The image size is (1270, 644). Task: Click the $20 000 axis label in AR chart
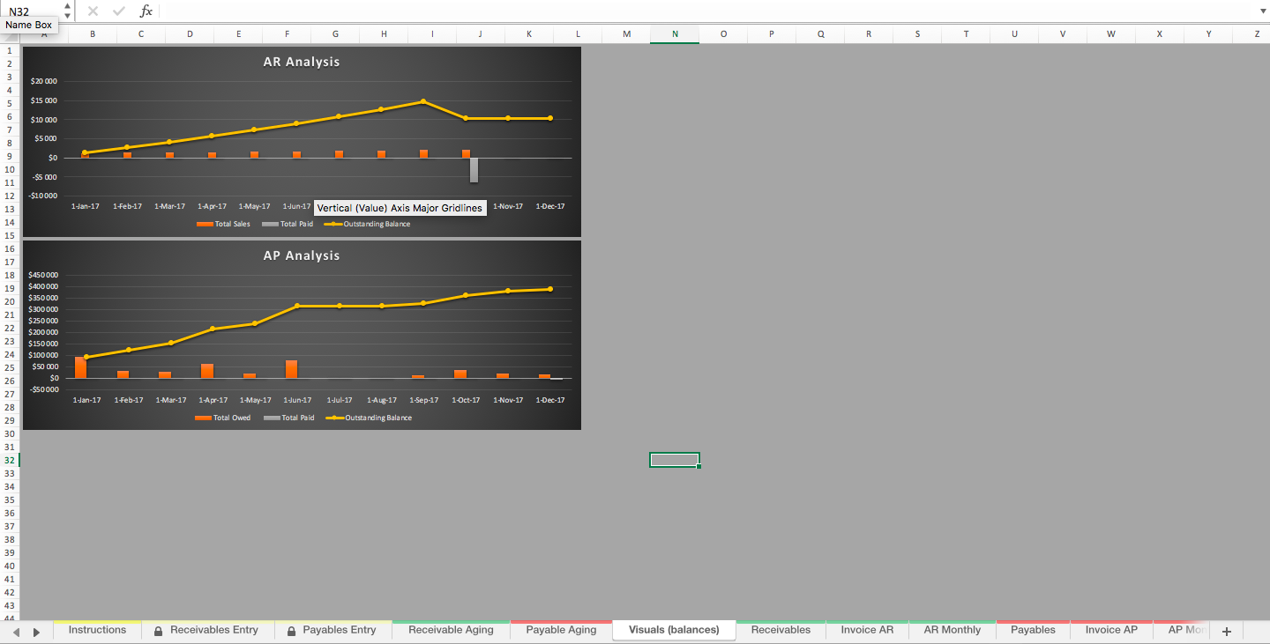[43, 81]
